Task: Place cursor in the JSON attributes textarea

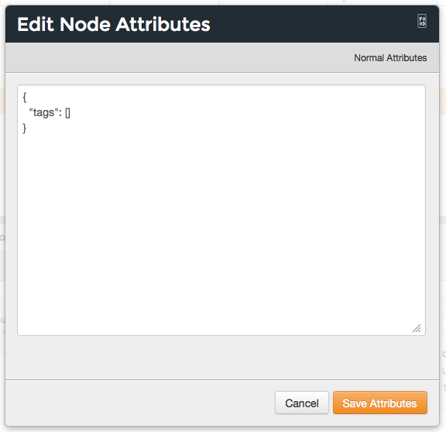Action: coord(221,210)
